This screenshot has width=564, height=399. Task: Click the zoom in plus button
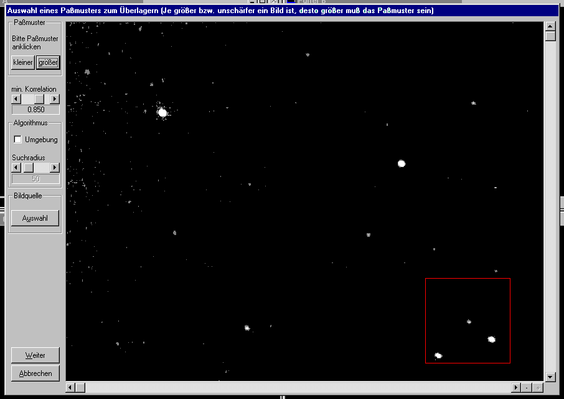pos(538,388)
